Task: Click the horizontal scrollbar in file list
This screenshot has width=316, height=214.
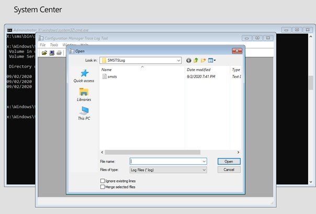Action: click(x=153, y=152)
